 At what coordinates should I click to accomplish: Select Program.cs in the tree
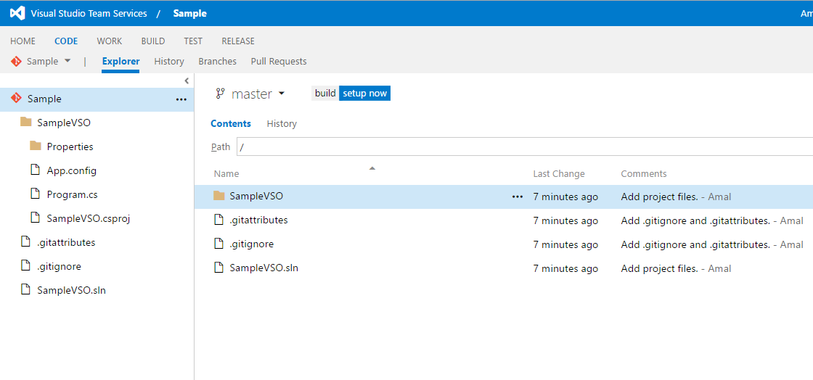click(x=72, y=194)
